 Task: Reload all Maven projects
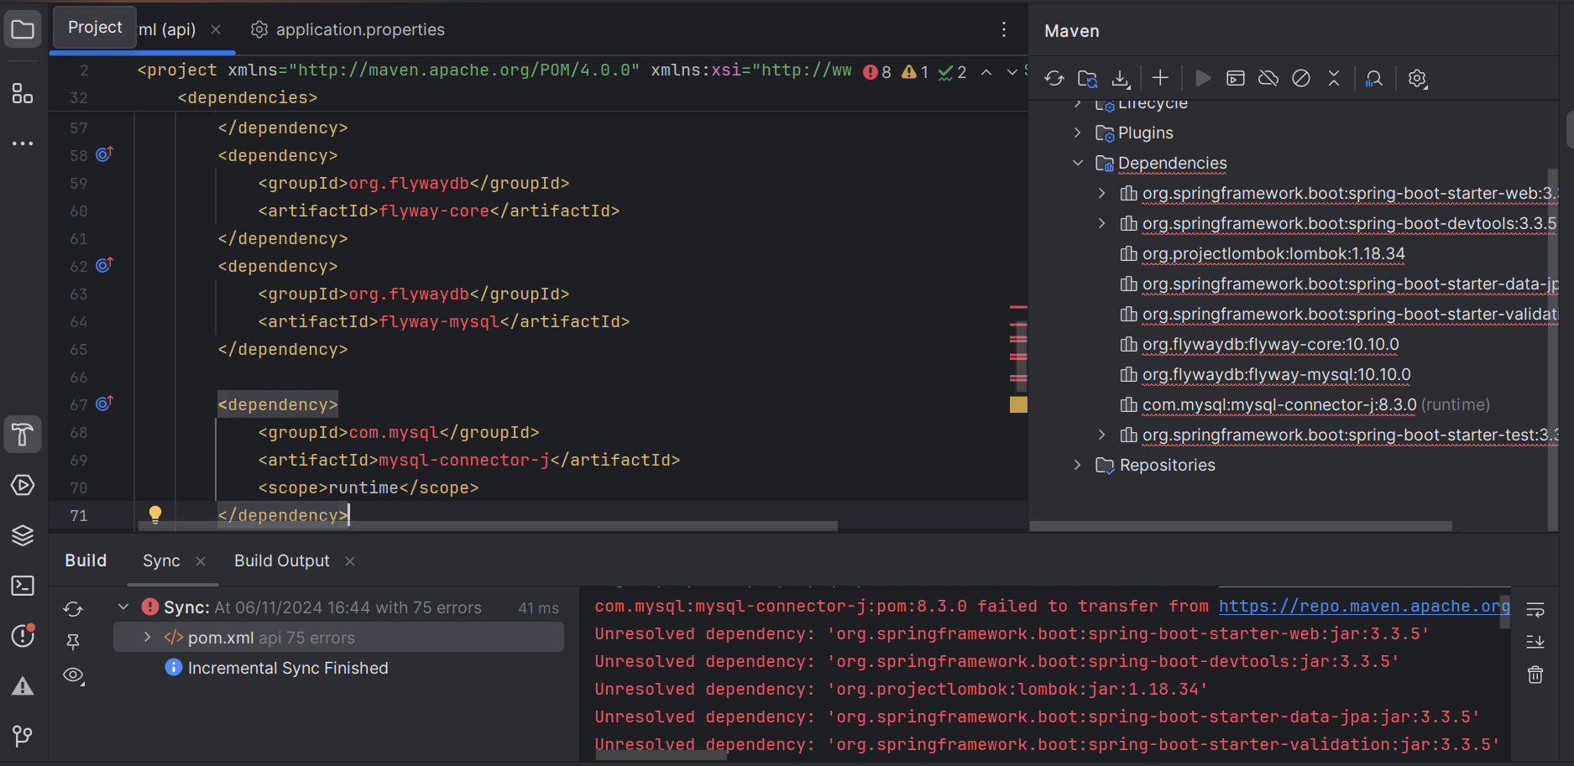pyautogui.click(x=1054, y=78)
